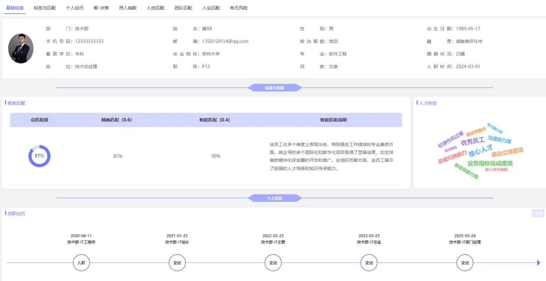Click the 2020-06-11 timeline date
This screenshot has width=546, height=281.
point(81,236)
